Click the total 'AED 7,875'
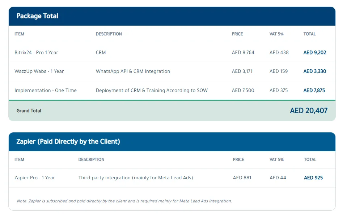This screenshot has height=219, width=347. pos(314,90)
